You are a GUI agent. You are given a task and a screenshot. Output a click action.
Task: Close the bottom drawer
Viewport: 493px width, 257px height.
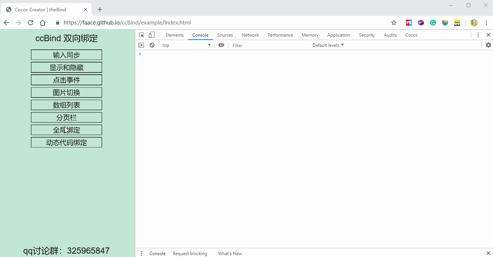[488, 254]
